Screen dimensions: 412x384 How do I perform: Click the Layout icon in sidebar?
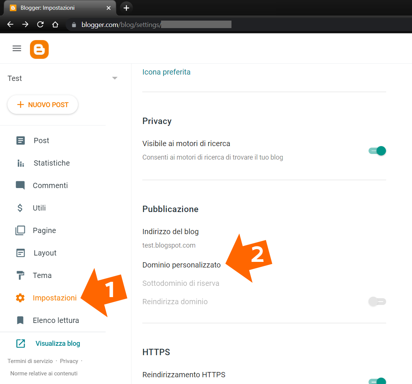(21, 253)
